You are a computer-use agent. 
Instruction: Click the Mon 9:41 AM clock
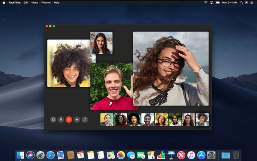[229, 2]
